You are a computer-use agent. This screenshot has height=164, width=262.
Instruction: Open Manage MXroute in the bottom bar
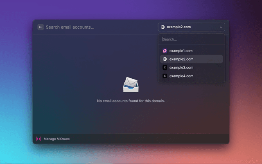coord(56,139)
